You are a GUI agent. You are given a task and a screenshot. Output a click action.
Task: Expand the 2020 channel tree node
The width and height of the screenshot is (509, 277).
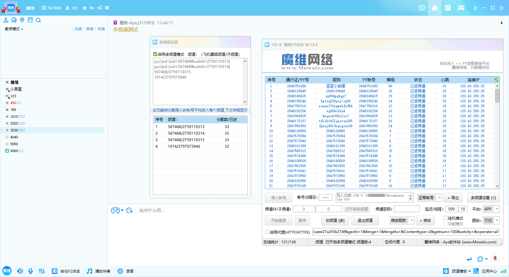click(7, 123)
